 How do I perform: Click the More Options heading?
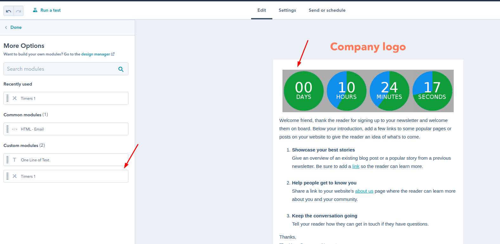pyautogui.click(x=24, y=46)
